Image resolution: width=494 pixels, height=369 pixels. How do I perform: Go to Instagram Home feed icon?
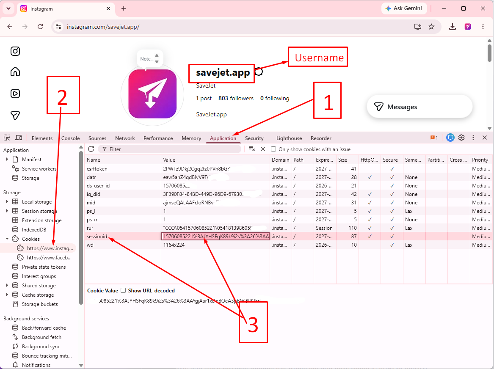tap(15, 72)
